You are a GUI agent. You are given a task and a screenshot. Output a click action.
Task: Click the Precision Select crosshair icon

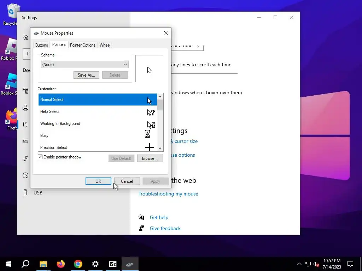150,147
